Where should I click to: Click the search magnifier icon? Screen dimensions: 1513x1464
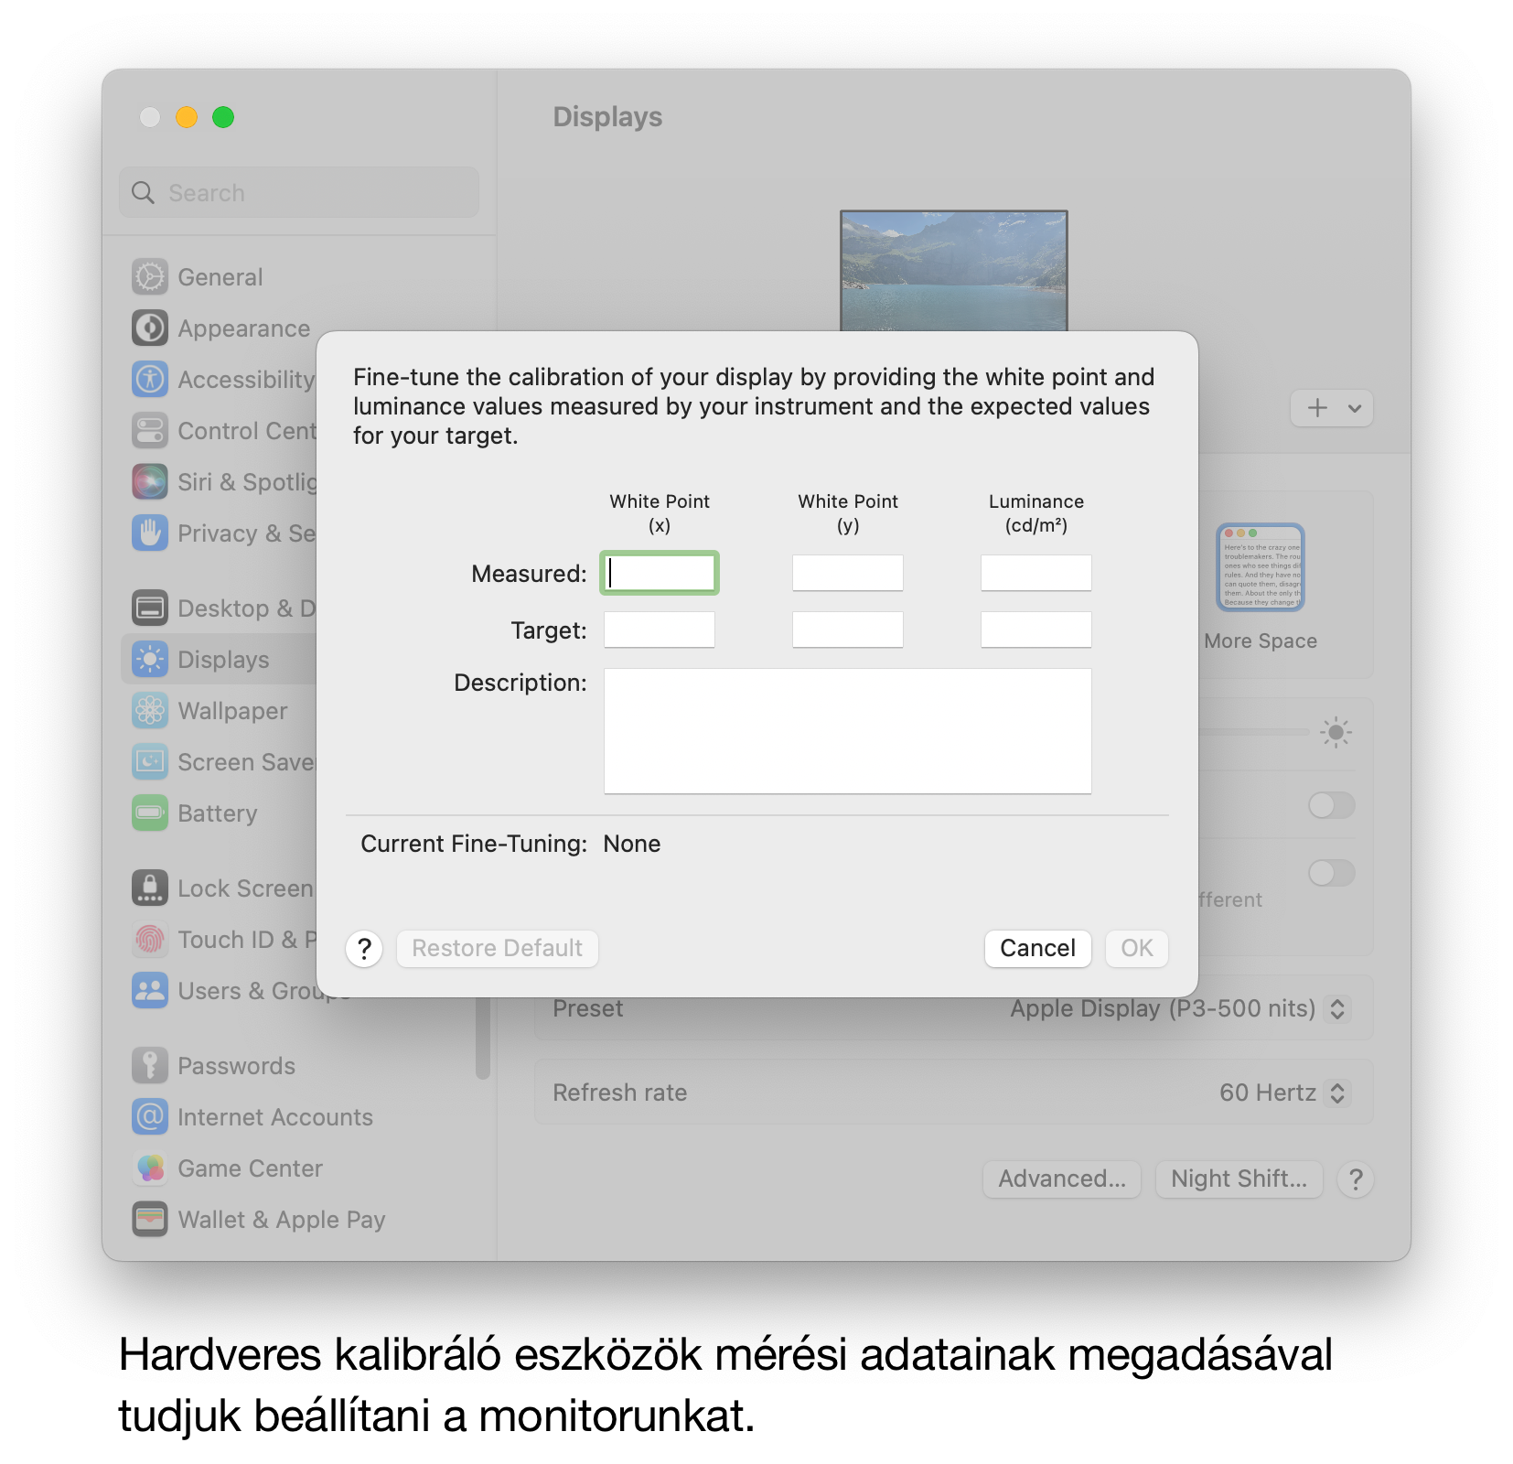(x=144, y=193)
